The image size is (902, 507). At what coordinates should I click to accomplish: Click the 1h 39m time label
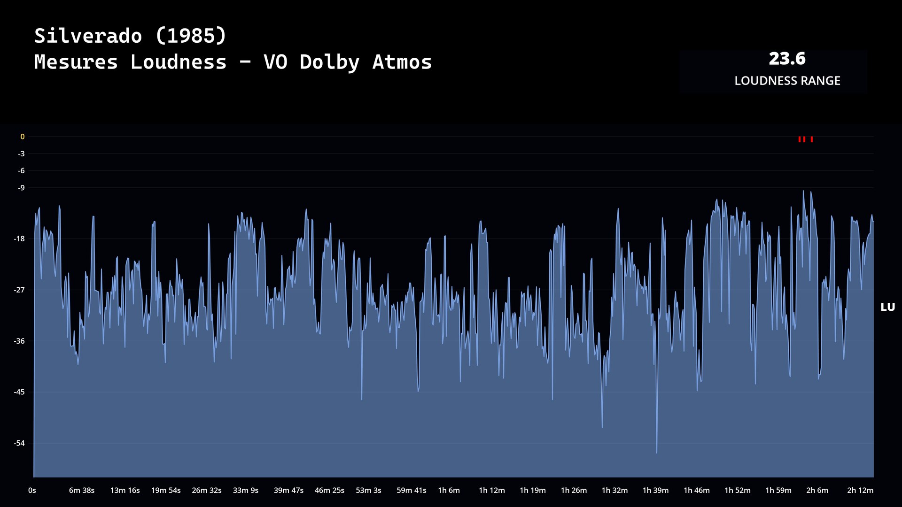point(655,490)
